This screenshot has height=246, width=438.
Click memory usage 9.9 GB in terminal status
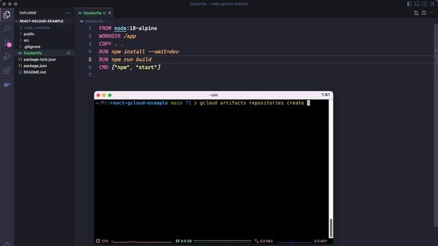[x=184, y=241]
